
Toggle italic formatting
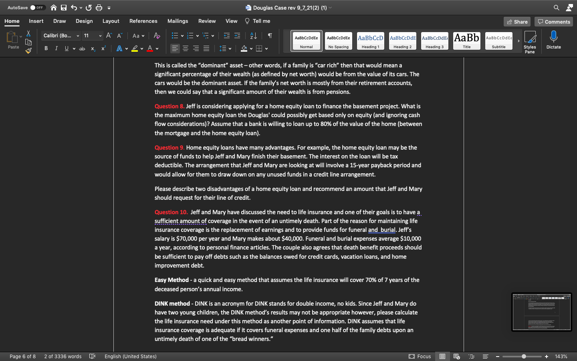[x=56, y=49]
